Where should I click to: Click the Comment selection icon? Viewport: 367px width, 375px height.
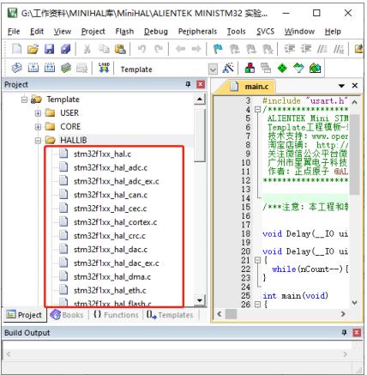[x=322, y=49]
